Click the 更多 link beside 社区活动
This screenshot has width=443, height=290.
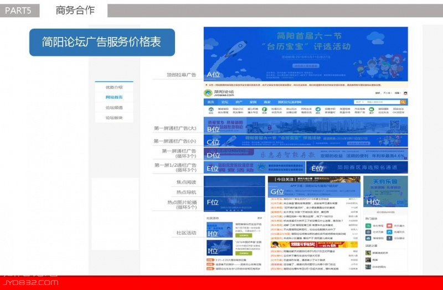260,218
